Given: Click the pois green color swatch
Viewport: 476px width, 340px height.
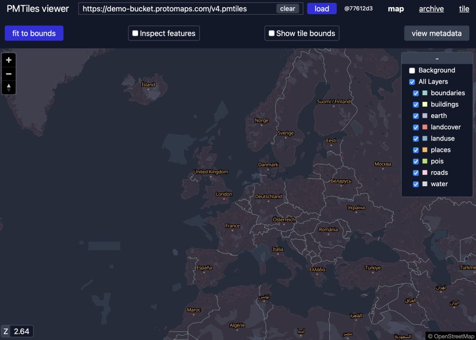Looking at the screenshot, I should click(x=425, y=161).
